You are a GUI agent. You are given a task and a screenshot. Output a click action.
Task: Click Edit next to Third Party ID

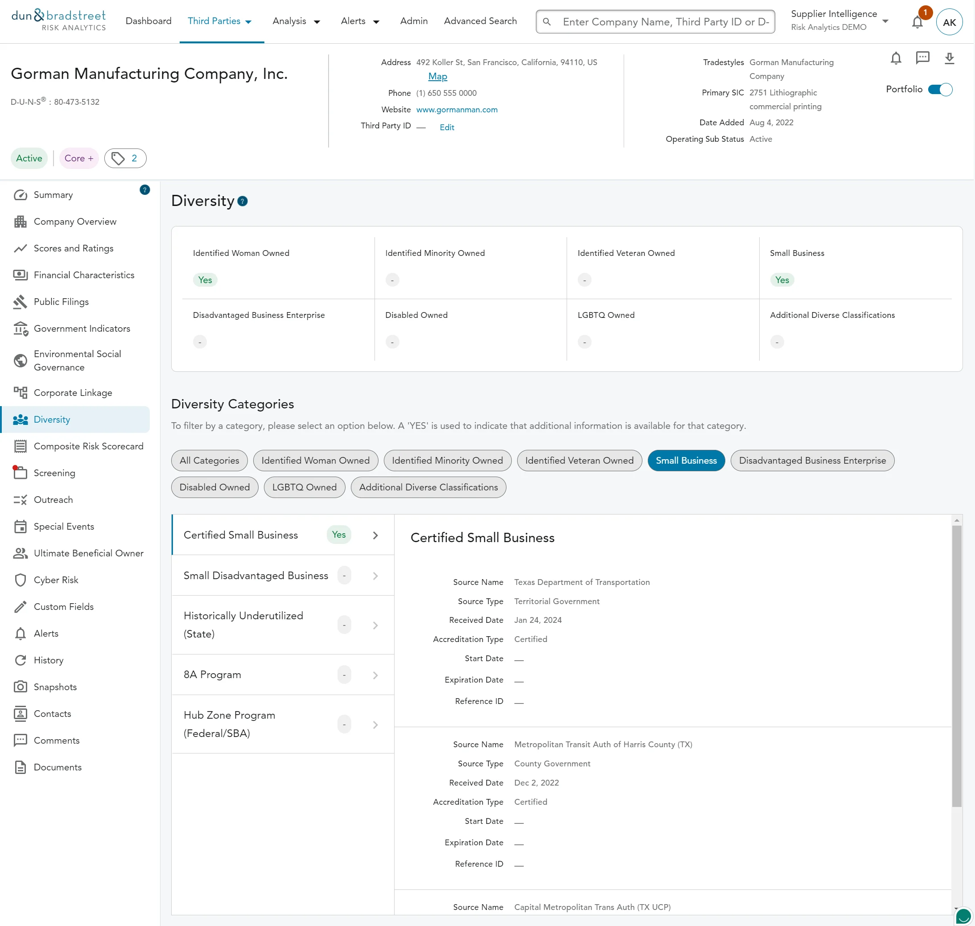447,128
